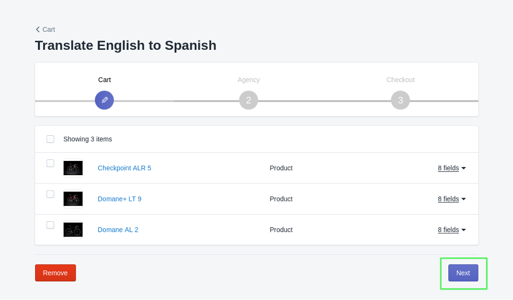513x300 pixels.
Task: Open the Checkpoint ALR 5 product link
Action: click(x=124, y=168)
